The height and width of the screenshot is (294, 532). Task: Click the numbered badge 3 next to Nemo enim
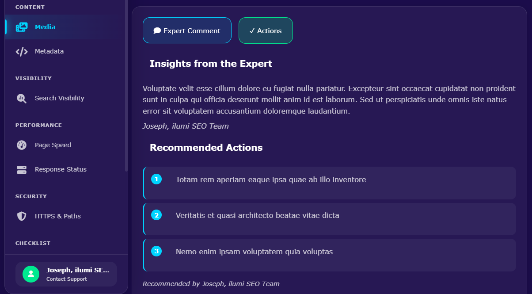tap(156, 251)
